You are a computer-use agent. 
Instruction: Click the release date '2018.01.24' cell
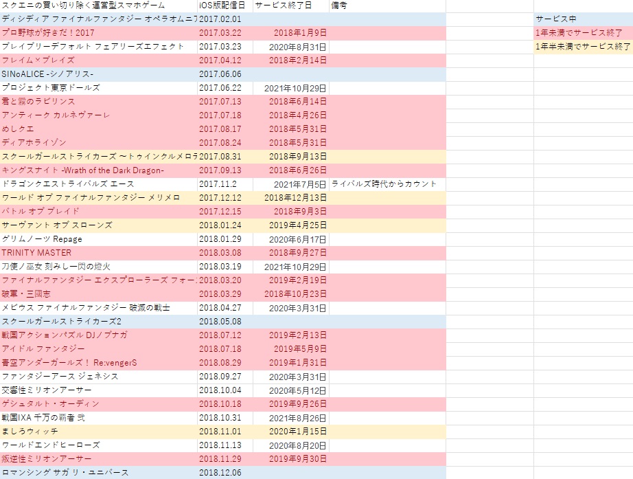point(225,225)
